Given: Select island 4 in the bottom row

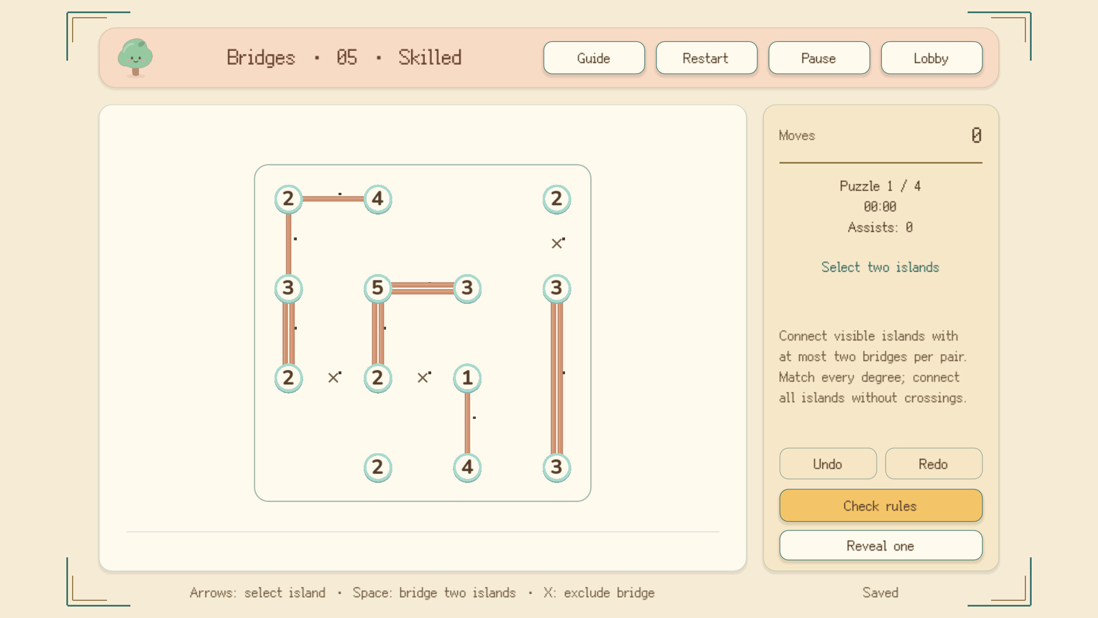Looking at the screenshot, I should click(x=467, y=468).
